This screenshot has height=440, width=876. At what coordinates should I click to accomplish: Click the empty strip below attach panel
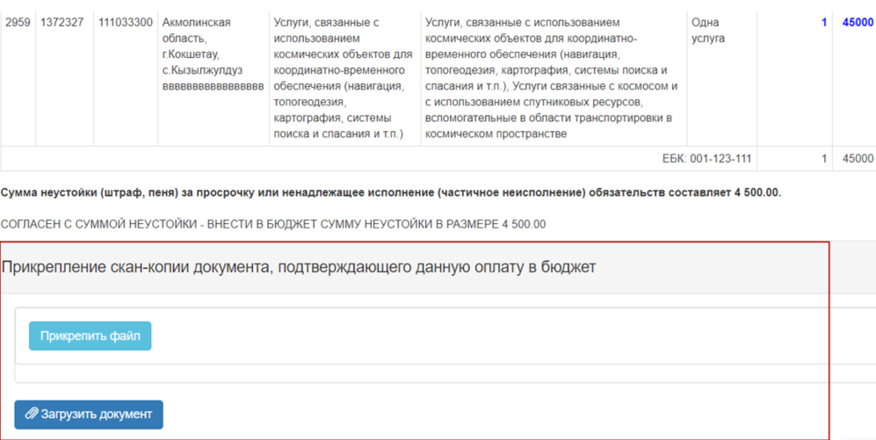tap(422, 375)
